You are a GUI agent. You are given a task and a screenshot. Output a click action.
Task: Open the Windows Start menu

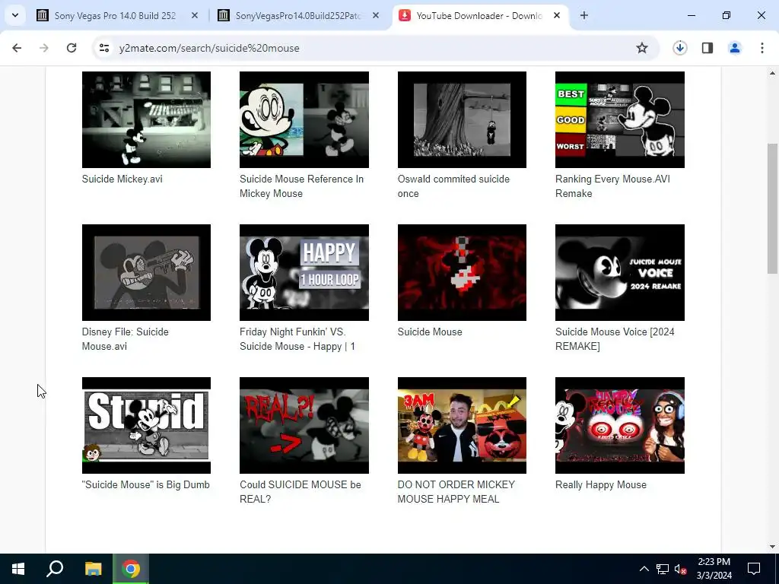[18, 569]
